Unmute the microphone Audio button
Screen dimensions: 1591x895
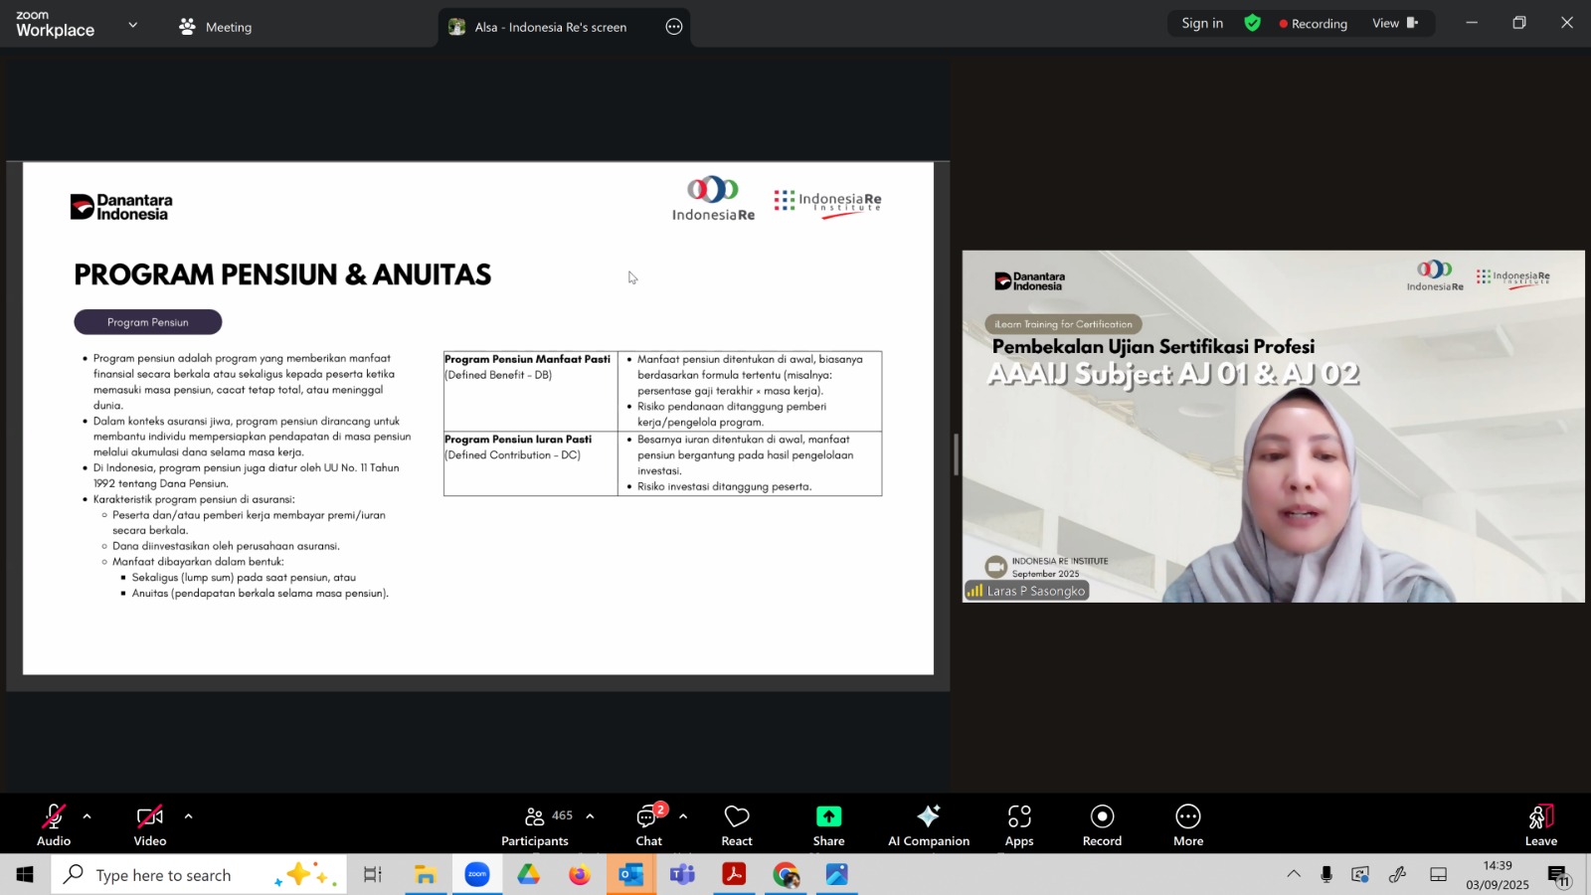coord(54,824)
